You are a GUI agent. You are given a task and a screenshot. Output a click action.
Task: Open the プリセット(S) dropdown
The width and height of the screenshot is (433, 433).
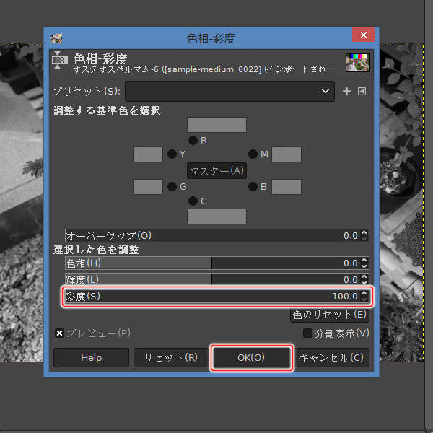click(229, 91)
